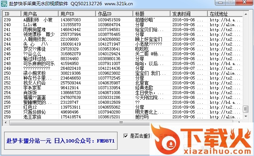Click user ID 139753911 in row 257
This screenshot has width=254, height=156.
click(x=70, y=107)
